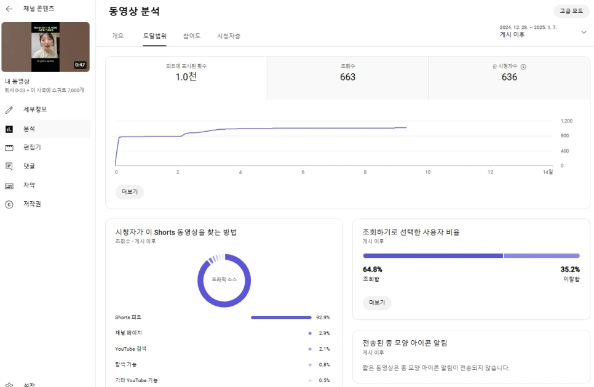Image resolution: width=594 pixels, height=387 pixels.
Task: Open the 저작권 copyright icon
Action: (x=9, y=204)
